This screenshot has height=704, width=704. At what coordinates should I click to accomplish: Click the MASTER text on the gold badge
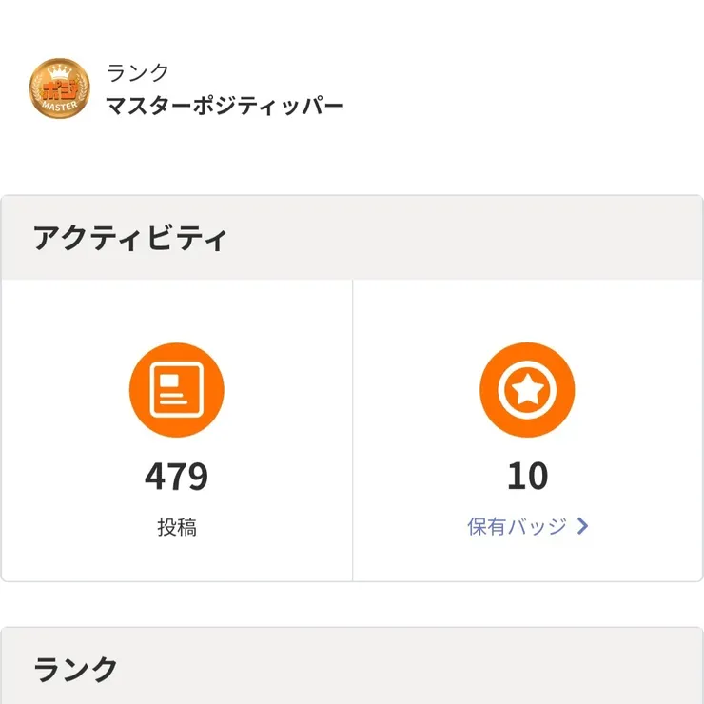tap(60, 107)
